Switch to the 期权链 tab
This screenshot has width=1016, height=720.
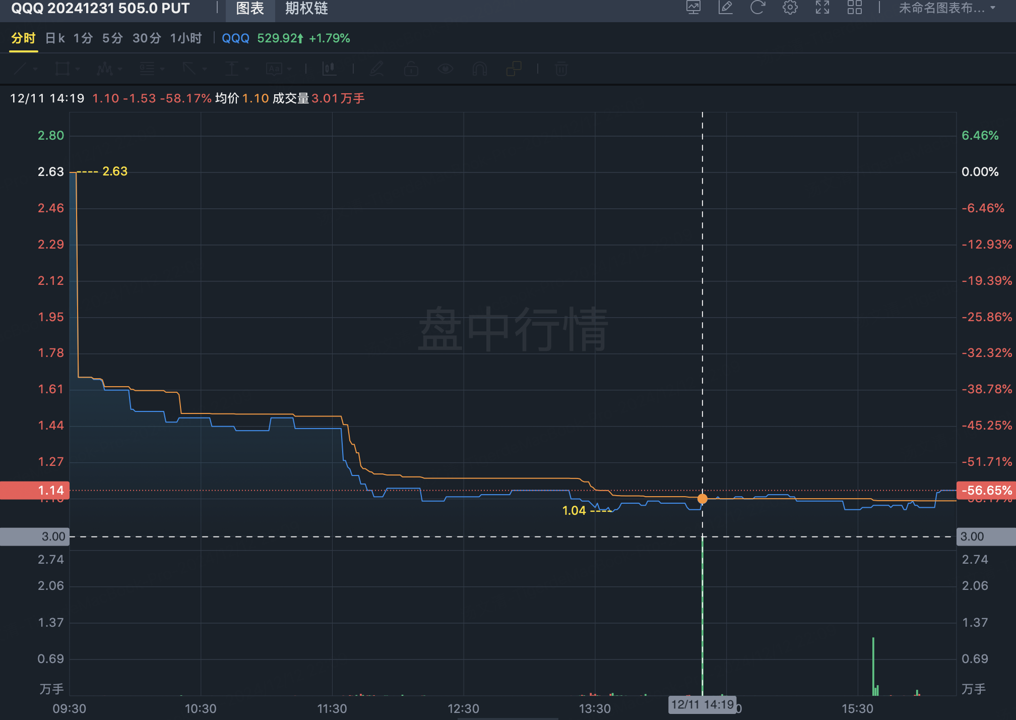(306, 9)
